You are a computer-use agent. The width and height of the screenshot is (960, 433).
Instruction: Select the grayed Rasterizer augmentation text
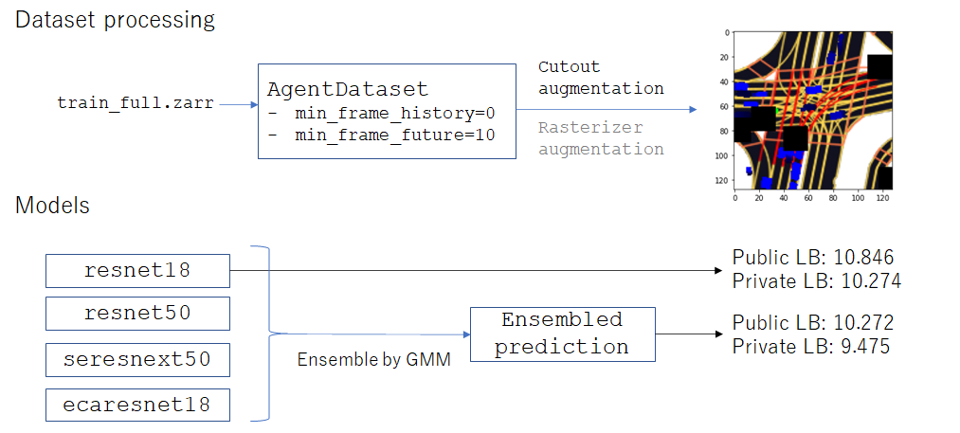(601, 138)
